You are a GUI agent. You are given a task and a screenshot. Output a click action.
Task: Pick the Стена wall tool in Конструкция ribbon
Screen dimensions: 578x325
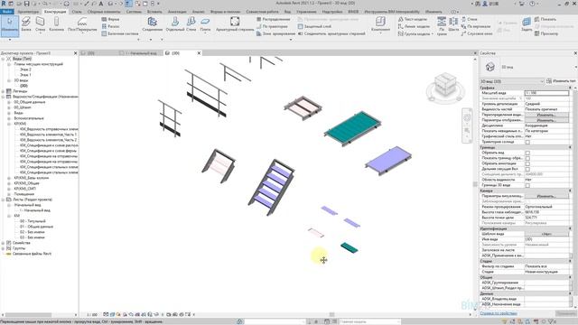40,24
